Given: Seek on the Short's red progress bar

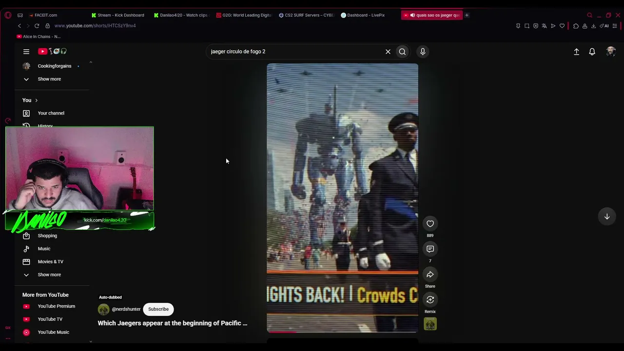Looking at the screenshot, I should tap(342, 332).
